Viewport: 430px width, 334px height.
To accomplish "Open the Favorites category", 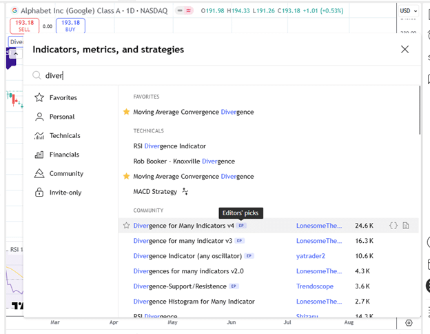I will [x=63, y=98].
